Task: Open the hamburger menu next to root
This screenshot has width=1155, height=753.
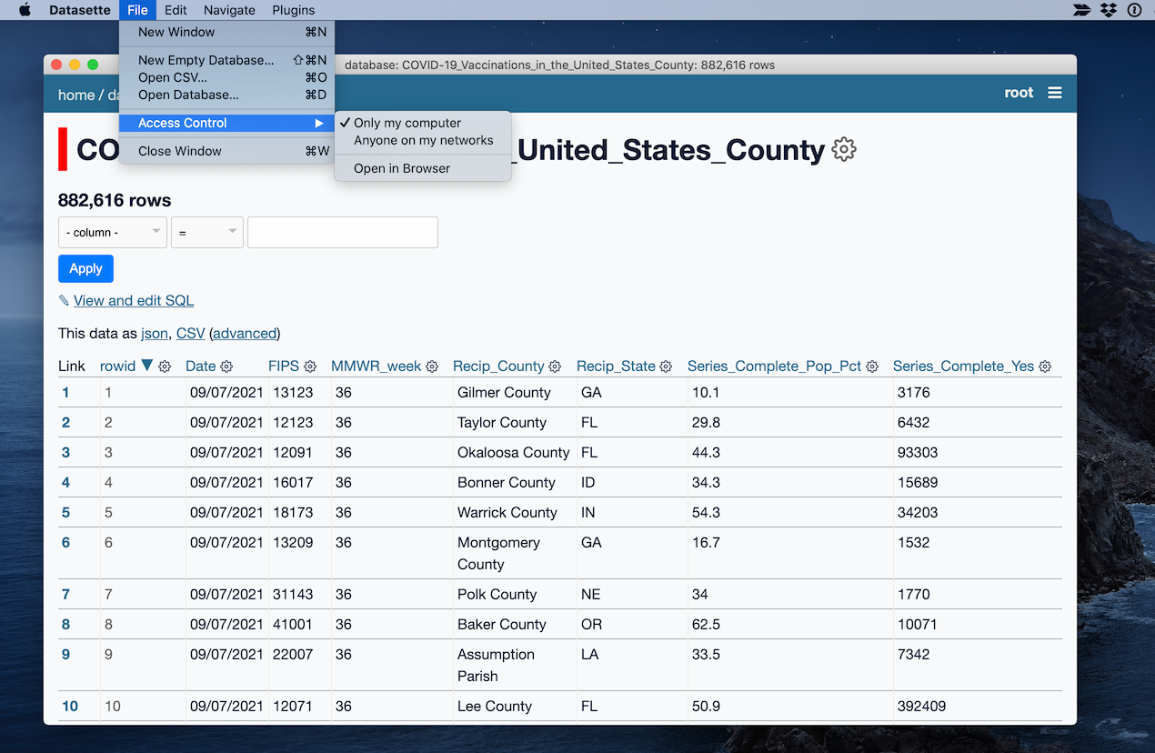Action: (1054, 93)
